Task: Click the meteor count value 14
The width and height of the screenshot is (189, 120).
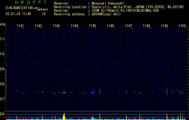Action: (44, 14)
